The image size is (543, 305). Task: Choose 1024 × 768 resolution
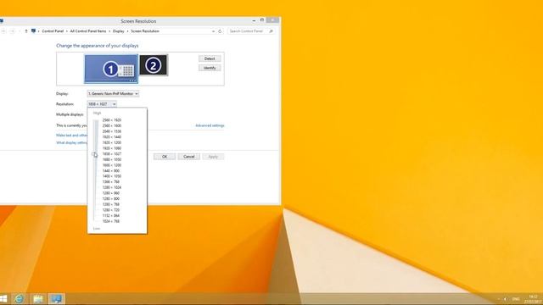(x=111, y=221)
